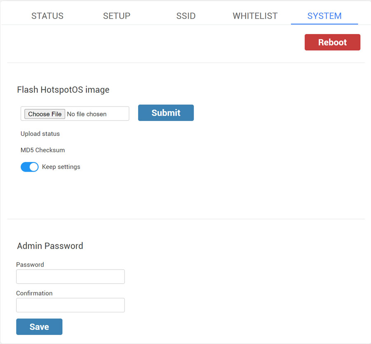
Task: Open the SETUP tab
Action: [117, 16]
